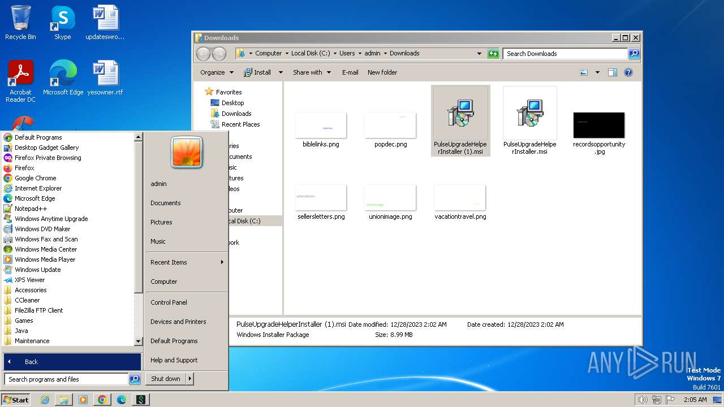The image size is (724, 407).
Task: Open the Organize menu
Action: click(217, 72)
